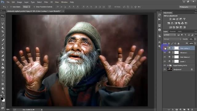Open the History panel icon
Image resolution: width=197 pixels, height=111 pixels.
tap(159, 15)
